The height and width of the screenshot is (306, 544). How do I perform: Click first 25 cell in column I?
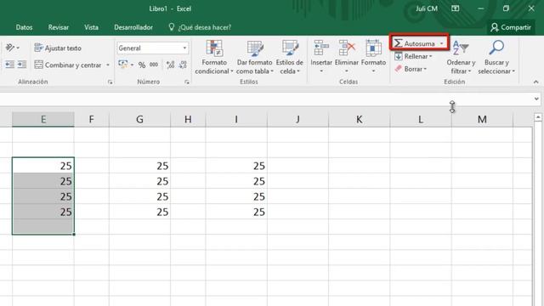click(x=236, y=166)
